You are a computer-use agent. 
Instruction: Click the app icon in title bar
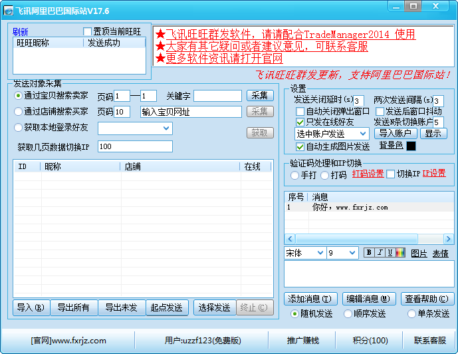[8, 11]
